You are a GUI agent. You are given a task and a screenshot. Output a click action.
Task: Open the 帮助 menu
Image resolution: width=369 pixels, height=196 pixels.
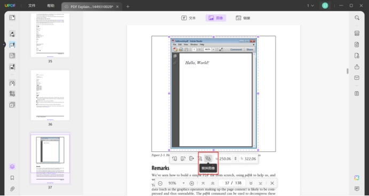click(51, 6)
